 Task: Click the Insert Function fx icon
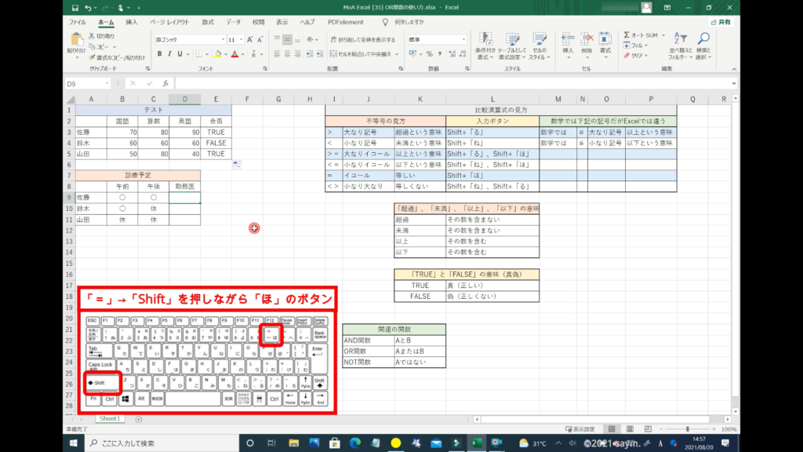tap(165, 83)
